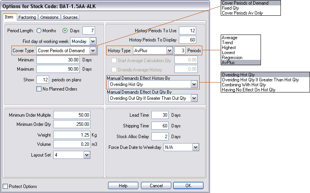The image size is (310, 193).
Task: Click the History Periods To Display field
Action: (187, 40)
